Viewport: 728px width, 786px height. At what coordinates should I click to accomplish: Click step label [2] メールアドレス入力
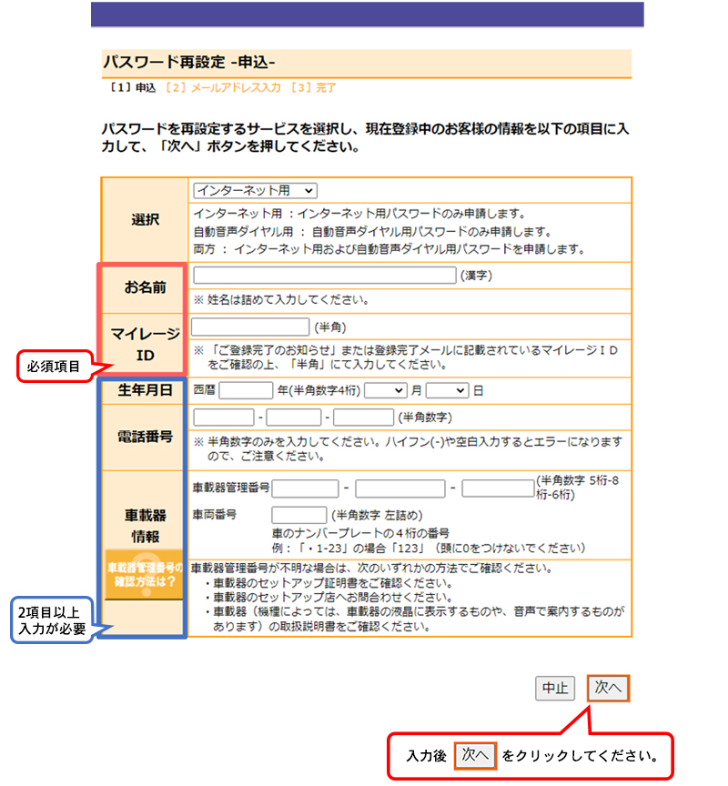(x=223, y=87)
